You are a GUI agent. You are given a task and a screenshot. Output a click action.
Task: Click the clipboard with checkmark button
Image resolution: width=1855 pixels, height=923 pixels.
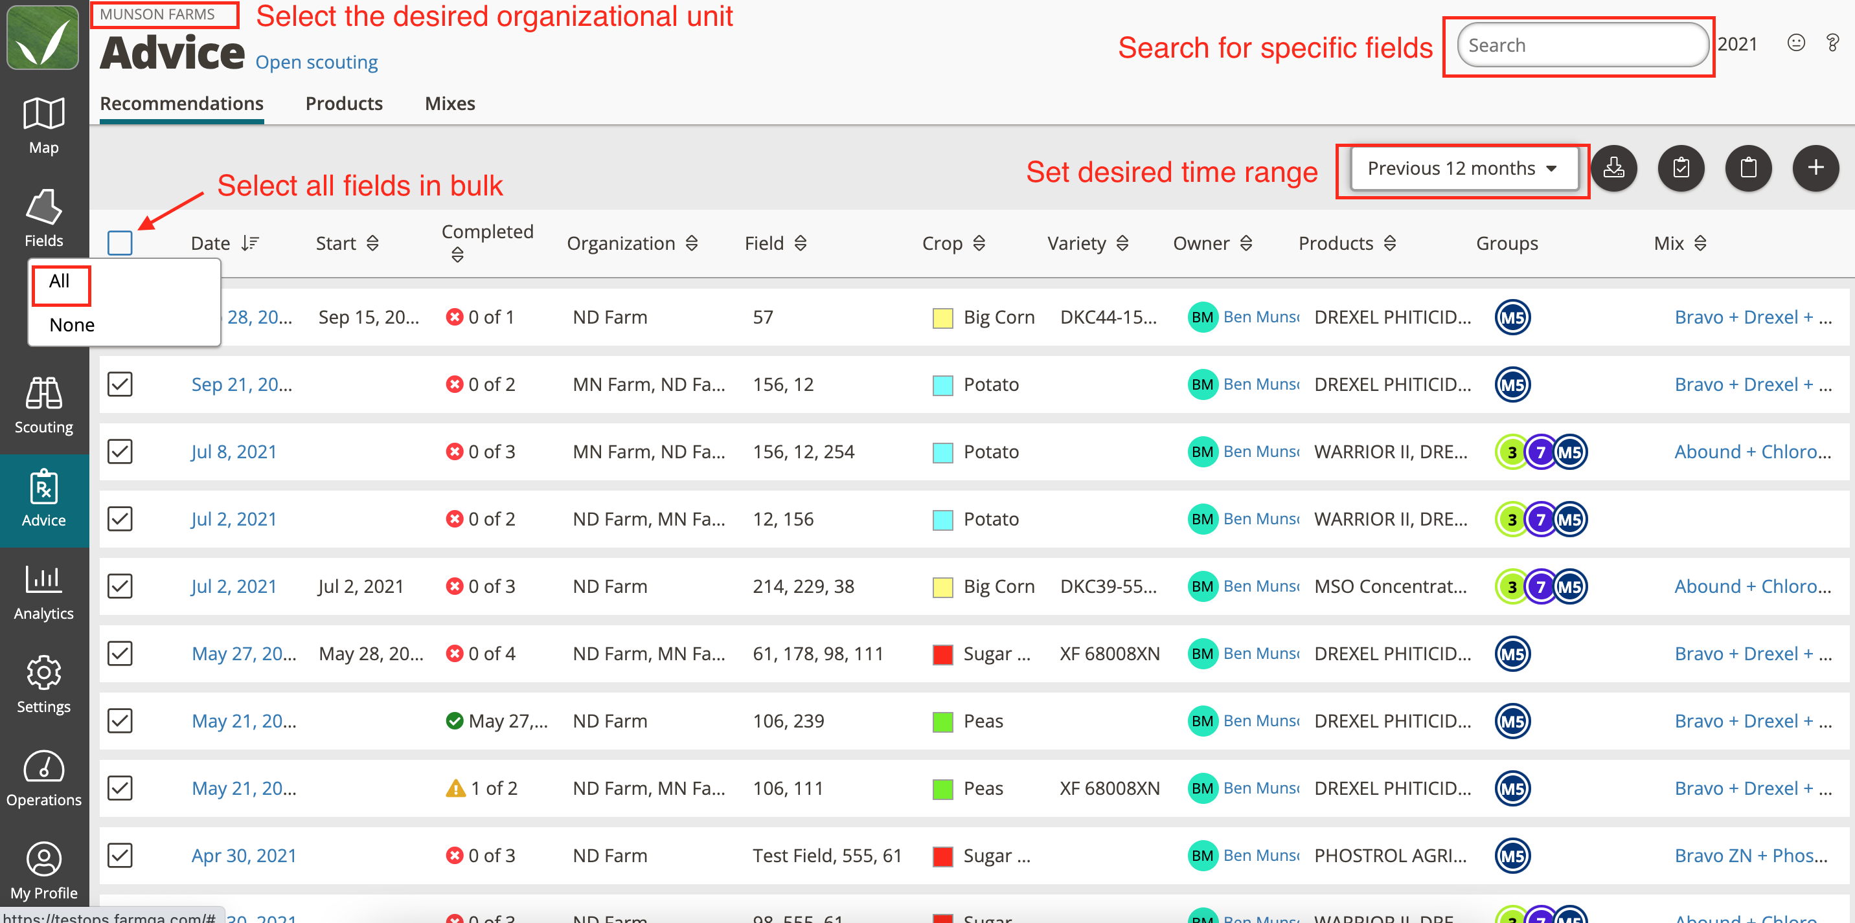point(1681,168)
